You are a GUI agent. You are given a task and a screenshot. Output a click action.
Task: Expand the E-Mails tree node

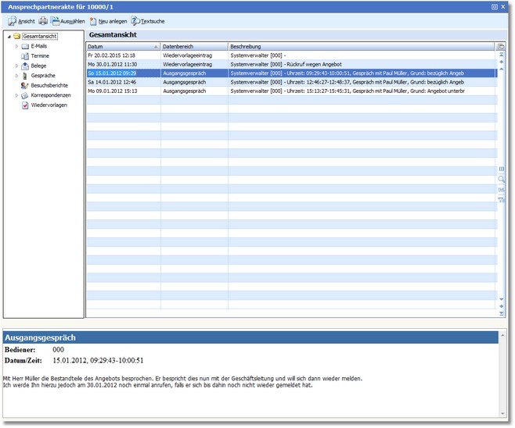click(16, 47)
